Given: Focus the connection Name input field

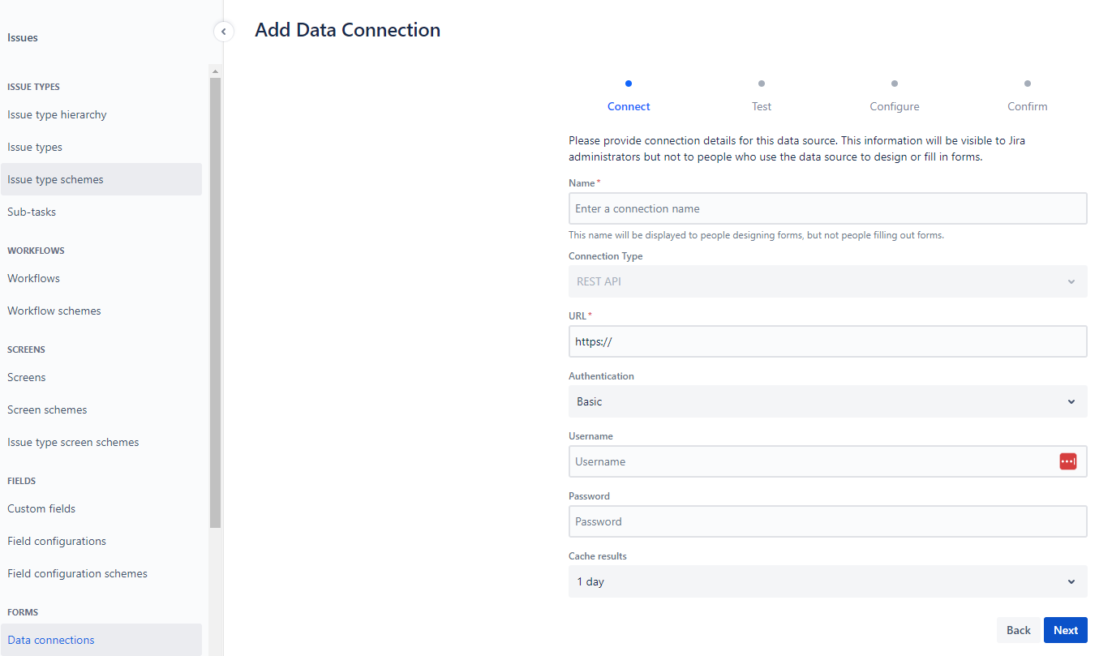Looking at the screenshot, I should click(827, 208).
